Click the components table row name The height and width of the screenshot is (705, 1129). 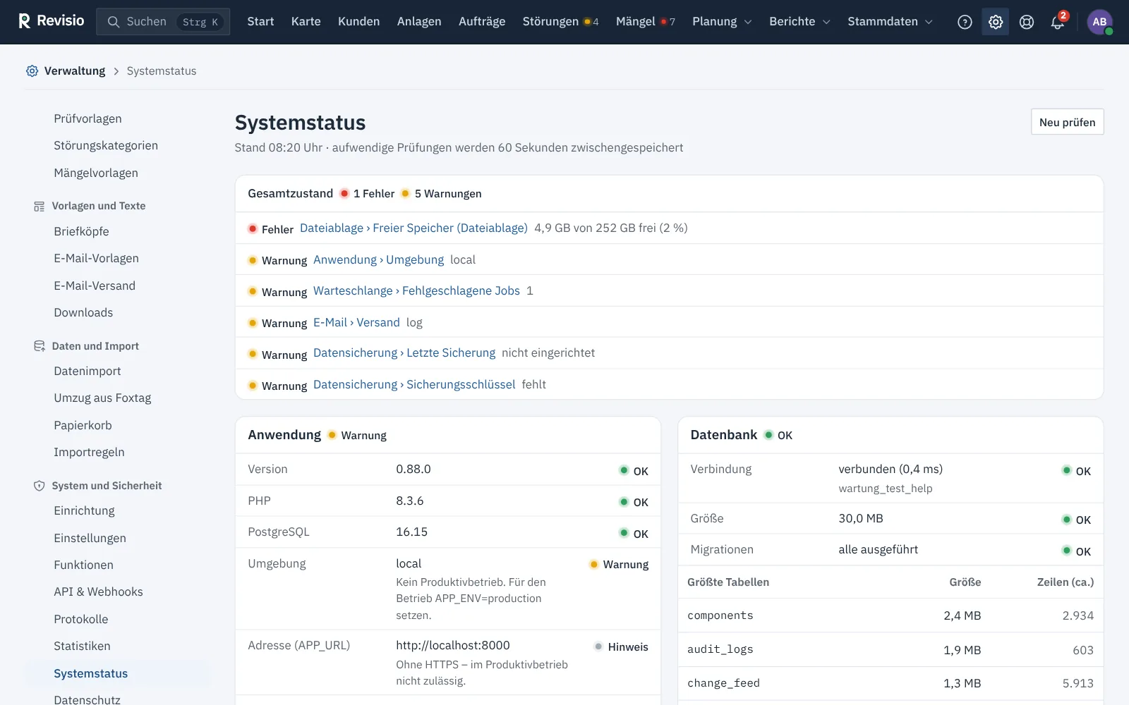(720, 615)
